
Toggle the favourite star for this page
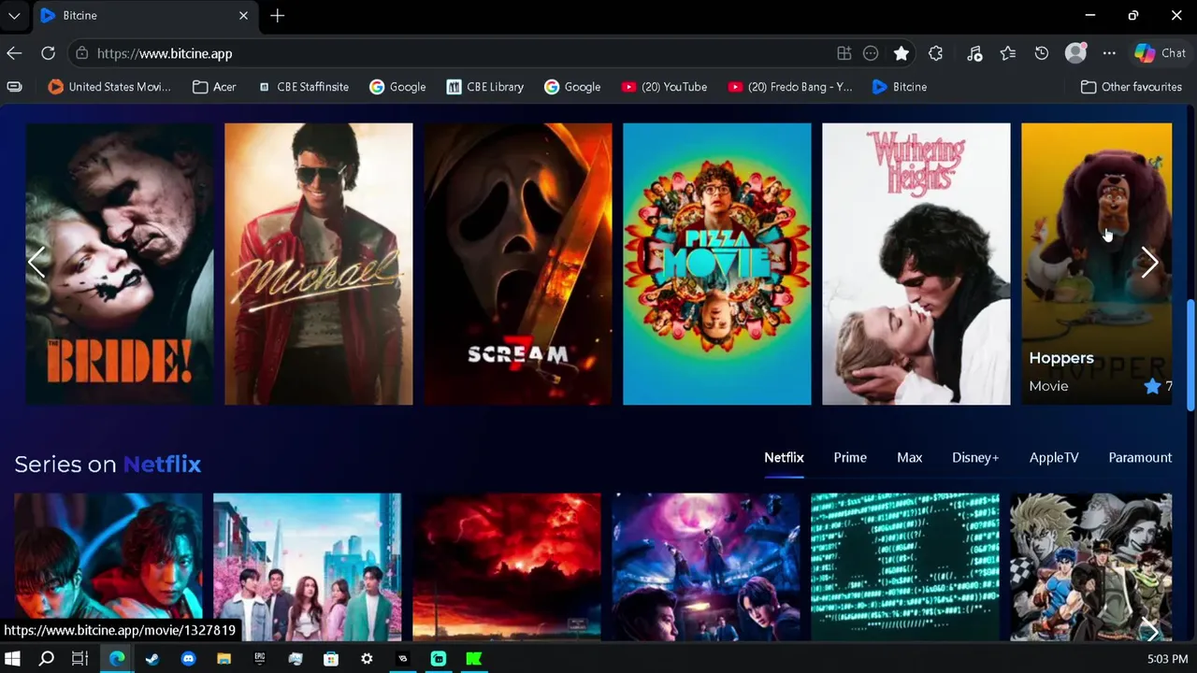click(901, 53)
